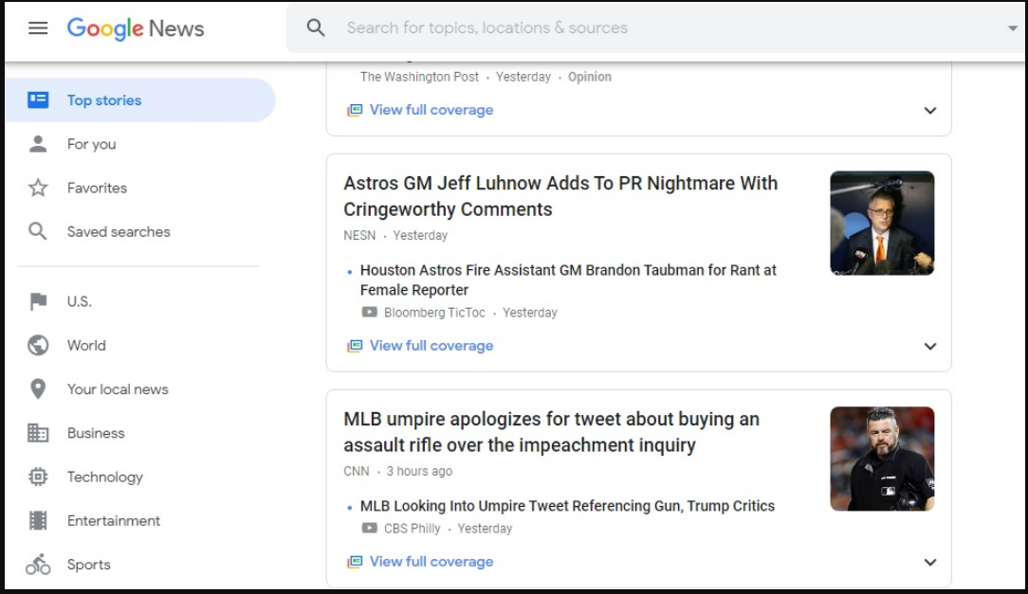View full coverage of Astros story

coord(431,345)
